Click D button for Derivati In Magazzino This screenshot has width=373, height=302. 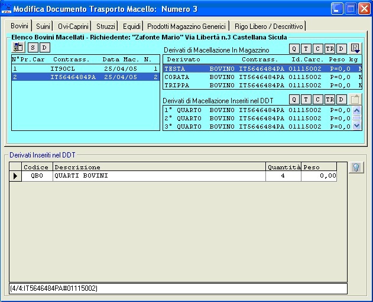[341, 49]
